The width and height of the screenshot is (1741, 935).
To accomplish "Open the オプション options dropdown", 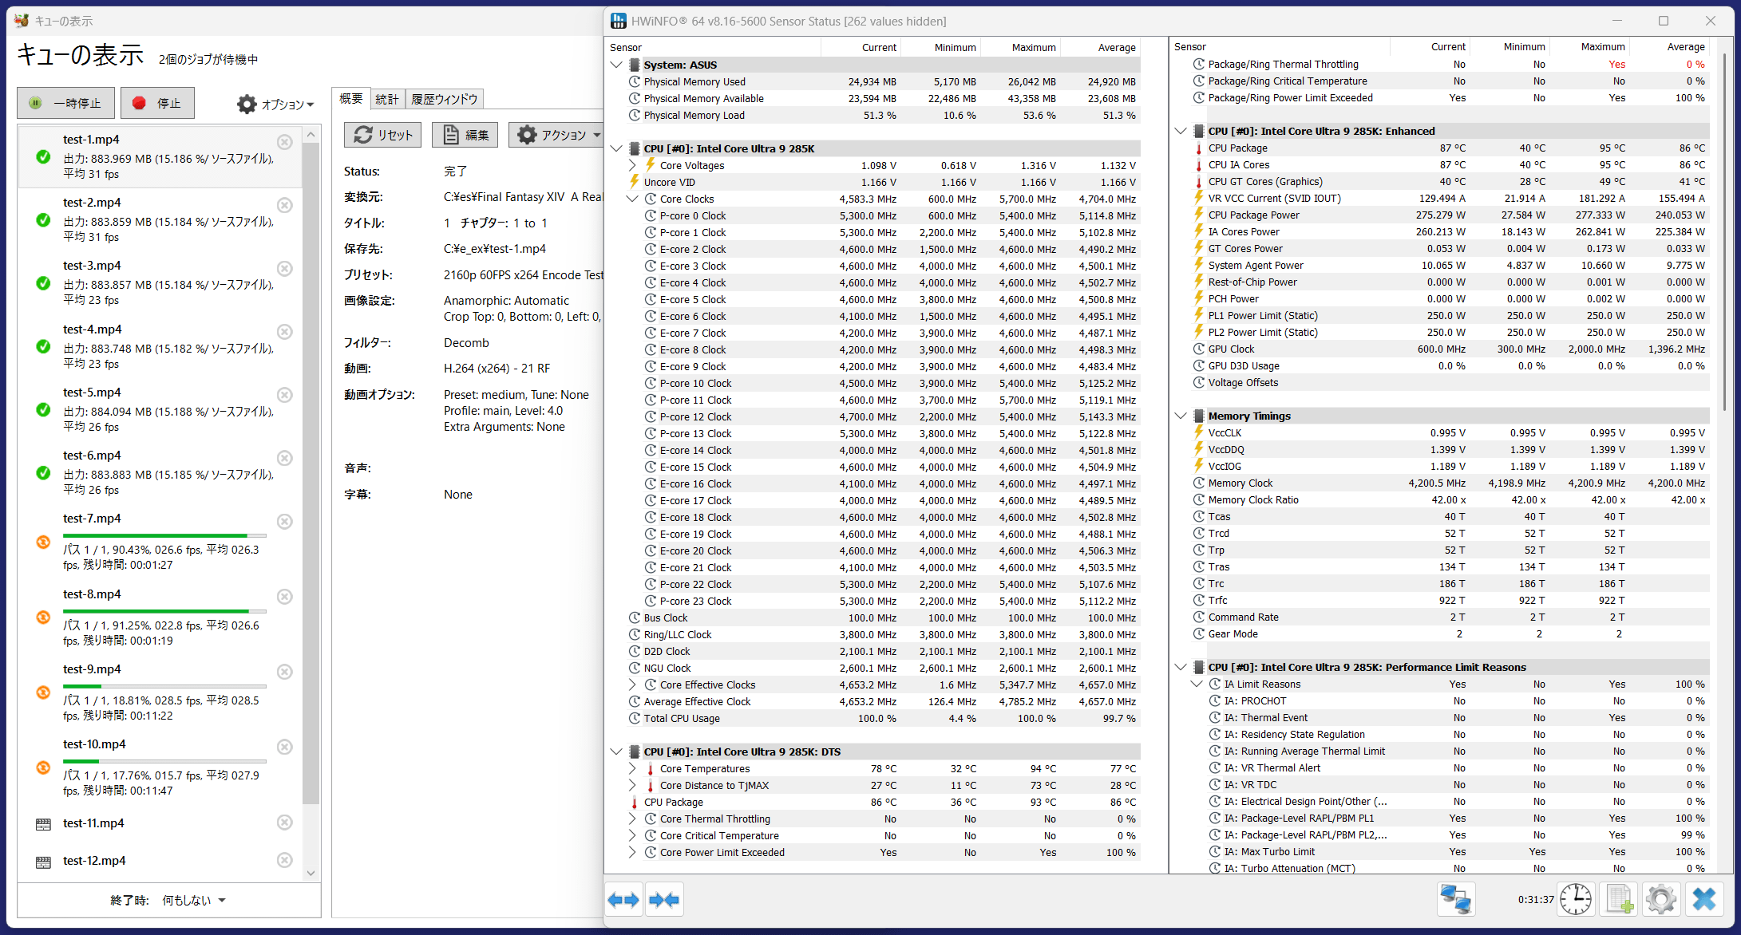I will [276, 104].
